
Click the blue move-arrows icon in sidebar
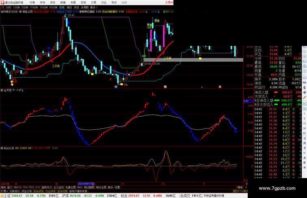tap(305, 92)
